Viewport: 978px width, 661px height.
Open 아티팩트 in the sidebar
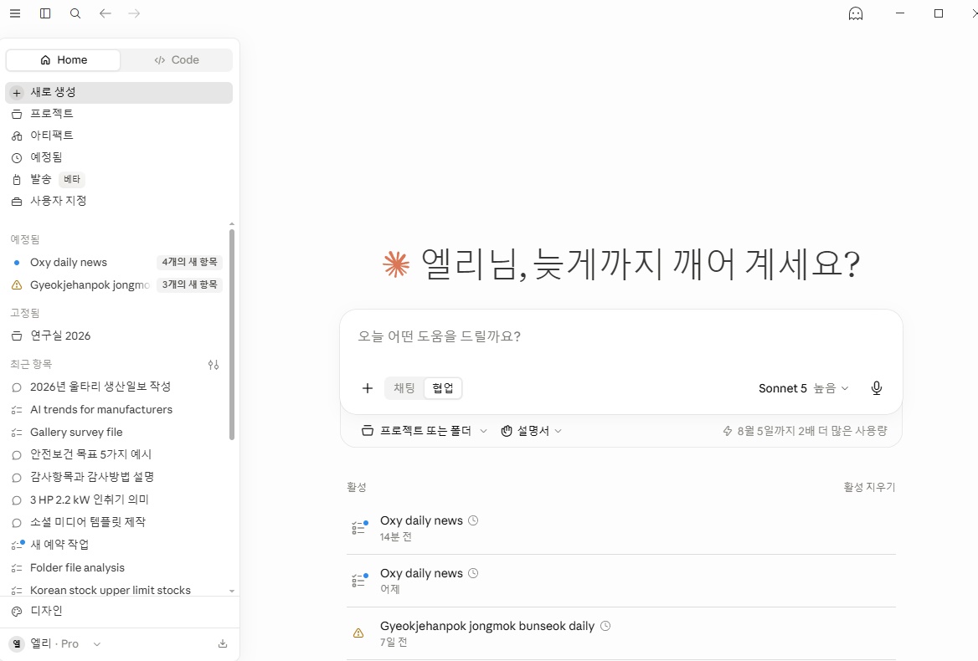(x=119, y=136)
